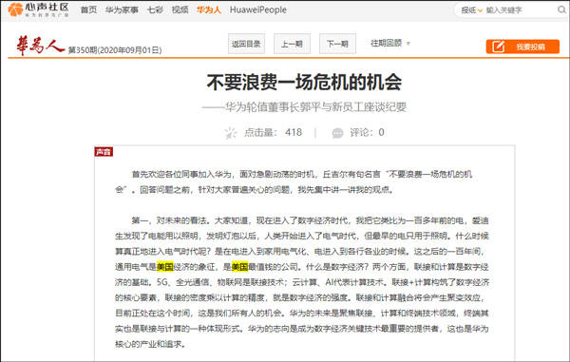Click the 華為人 calligraphy logo
The width and height of the screenshot is (570, 362).
[40, 46]
